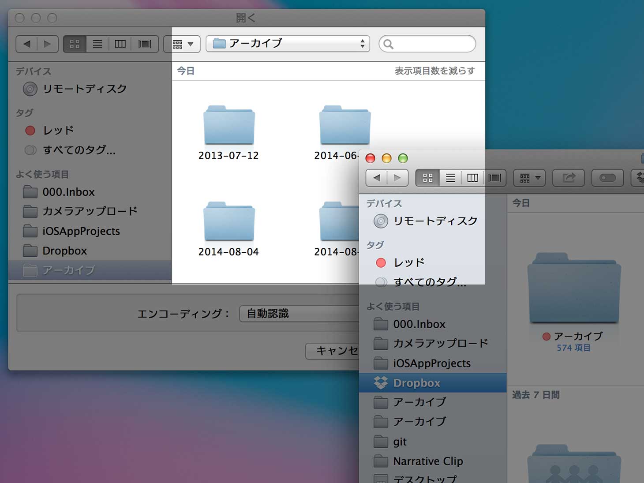
Task: Switch open dialog to icon view
Action: point(75,44)
